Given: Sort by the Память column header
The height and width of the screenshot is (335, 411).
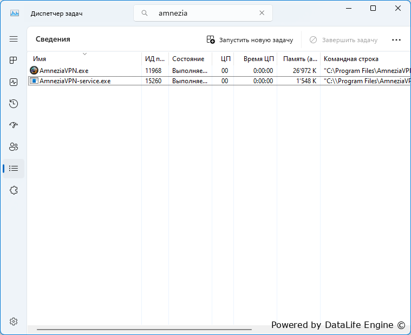Looking at the screenshot, I should [298, 59].
